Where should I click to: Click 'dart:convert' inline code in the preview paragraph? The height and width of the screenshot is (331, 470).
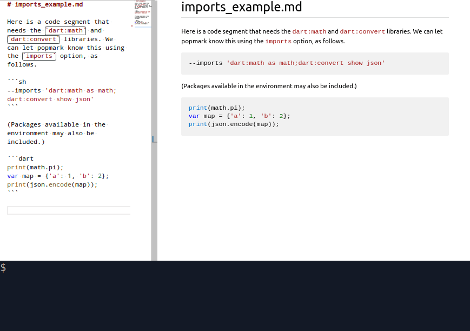pyautogui.click(x=362, y=31)
